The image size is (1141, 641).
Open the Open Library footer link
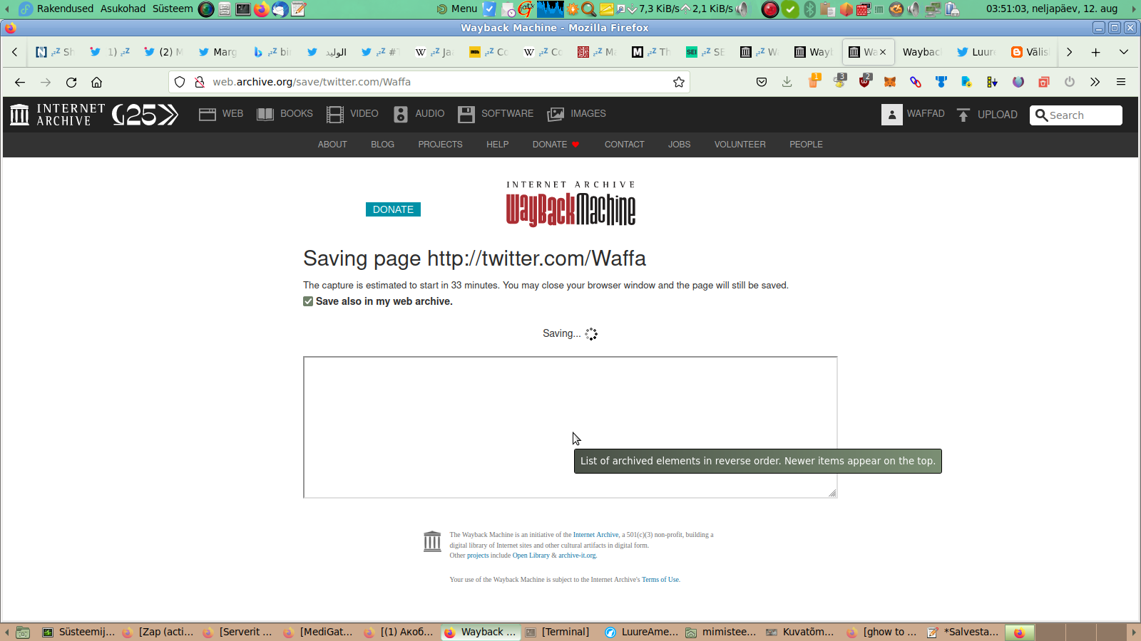(531, 556)
